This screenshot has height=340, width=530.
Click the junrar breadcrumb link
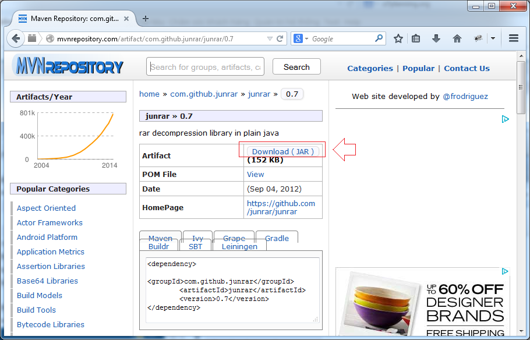coord(259,94)
